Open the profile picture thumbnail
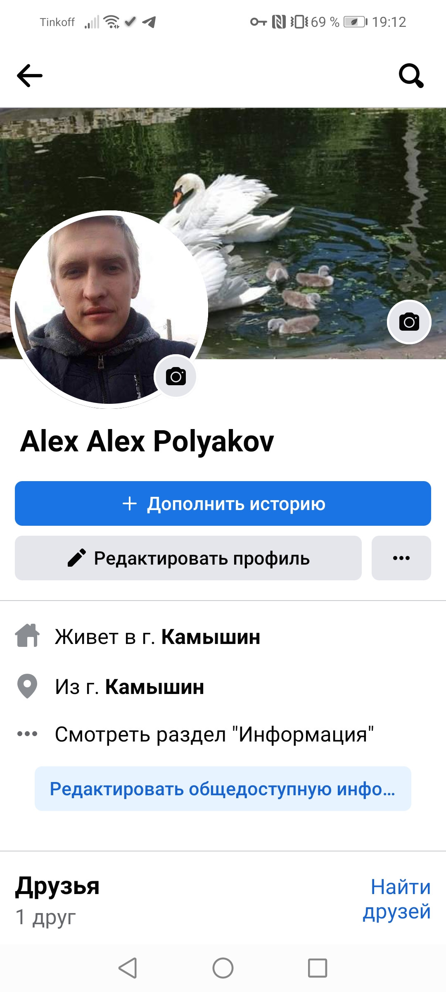 [x=109, y=309]
